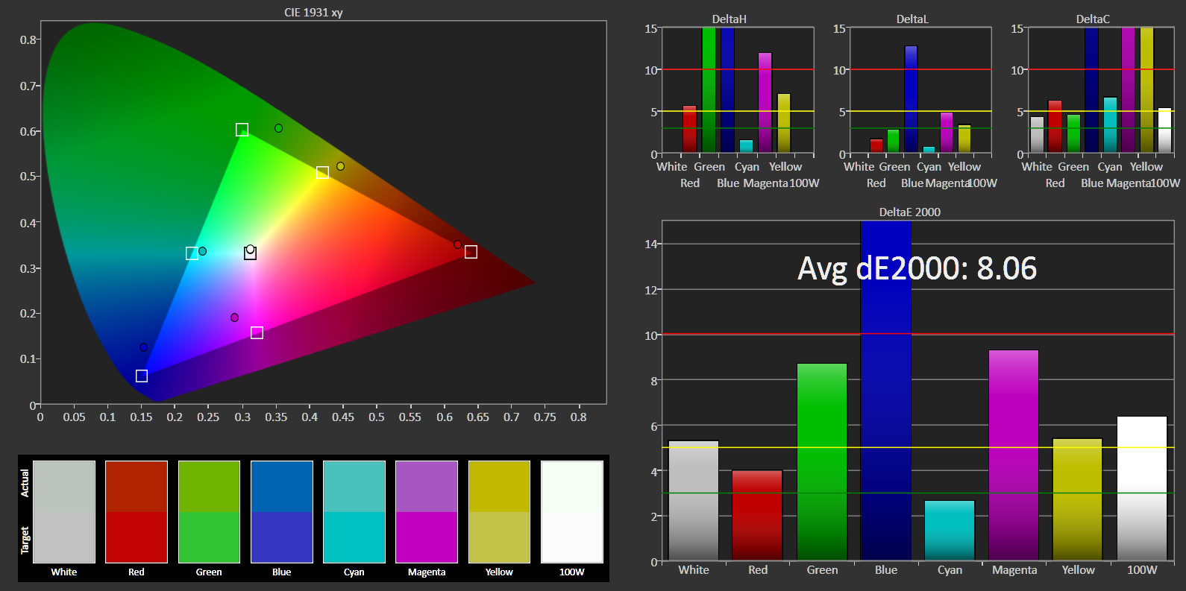
Task: Select the cyan measured circle on CIE diagram
Action: 202,251
